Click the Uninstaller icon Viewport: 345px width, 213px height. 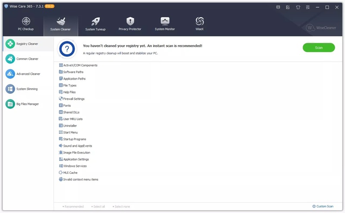(x=61, y=126)
